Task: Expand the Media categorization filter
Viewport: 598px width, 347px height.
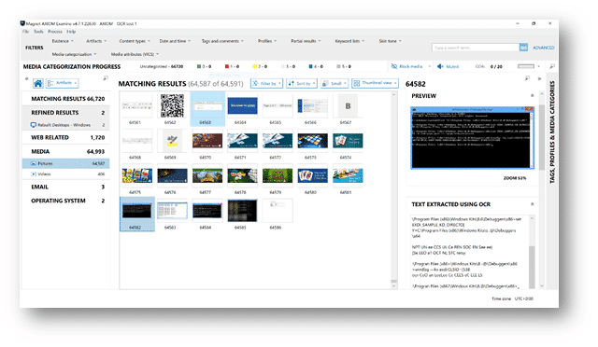Action: (x=74, y=54)
